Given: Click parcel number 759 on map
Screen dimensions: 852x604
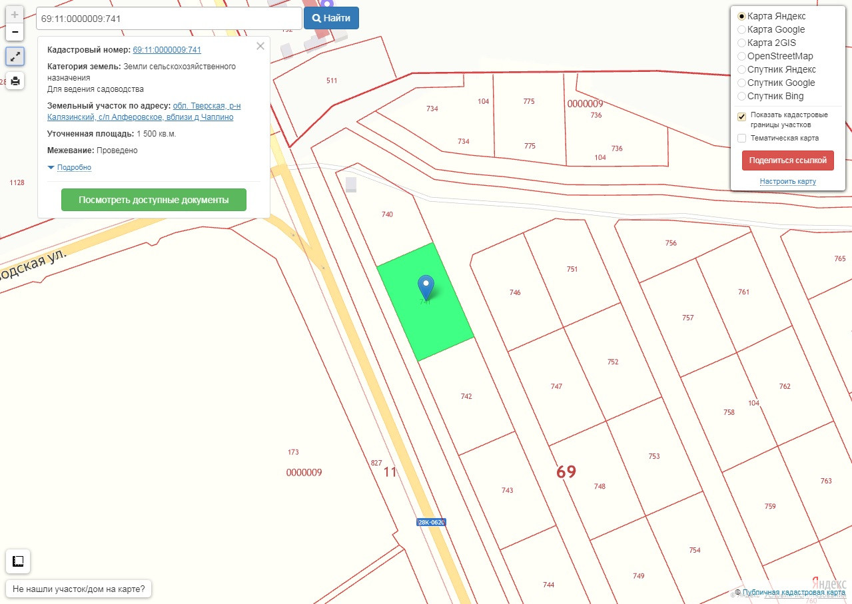Looking at the screenshot, I should 770,506.
